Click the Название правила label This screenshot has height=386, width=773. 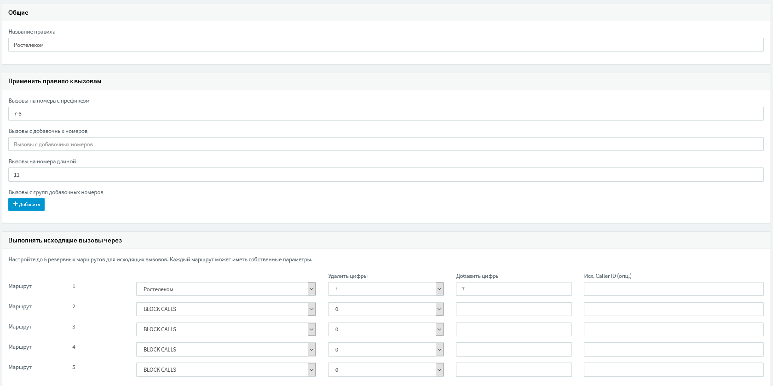32,32
